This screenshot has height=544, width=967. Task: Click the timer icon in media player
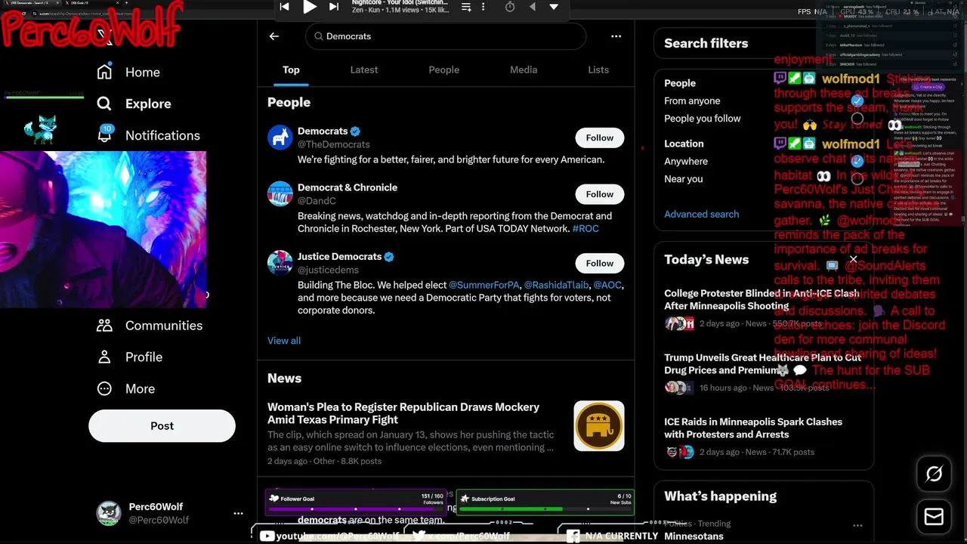click(510, 7)
